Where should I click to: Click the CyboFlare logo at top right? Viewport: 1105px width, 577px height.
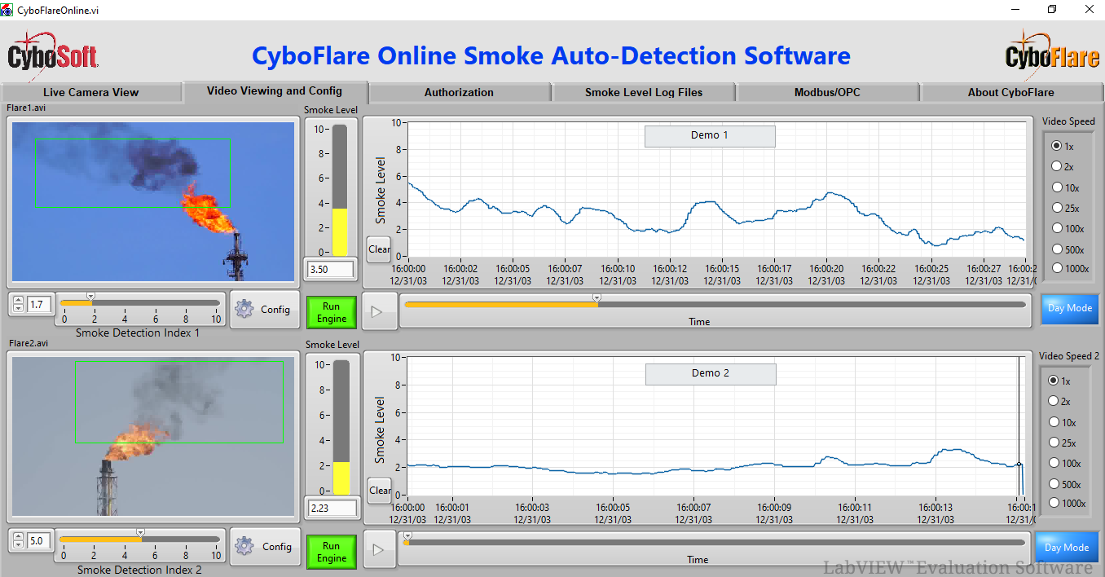point(1052,54)
